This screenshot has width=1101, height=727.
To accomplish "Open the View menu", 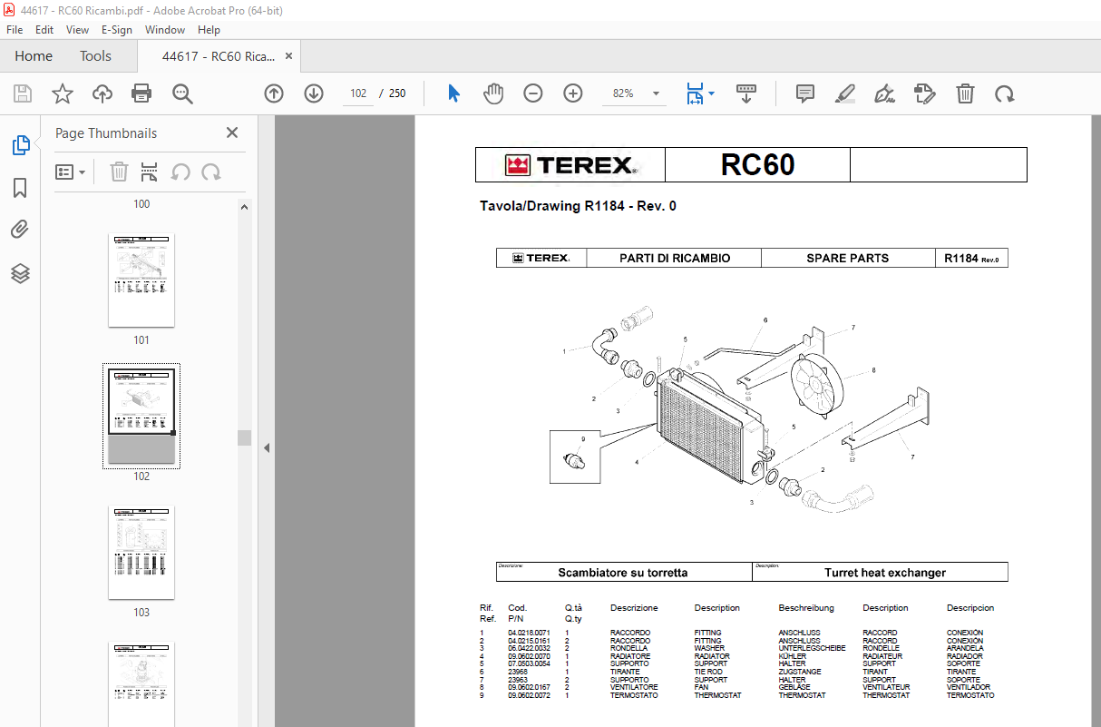I will click(77, 30).
